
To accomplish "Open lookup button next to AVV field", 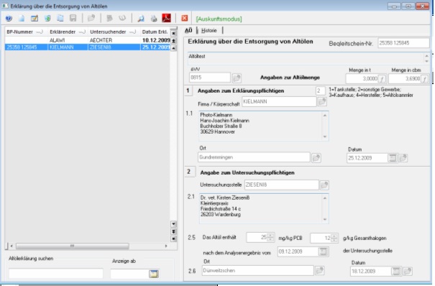I will (237, 78).
